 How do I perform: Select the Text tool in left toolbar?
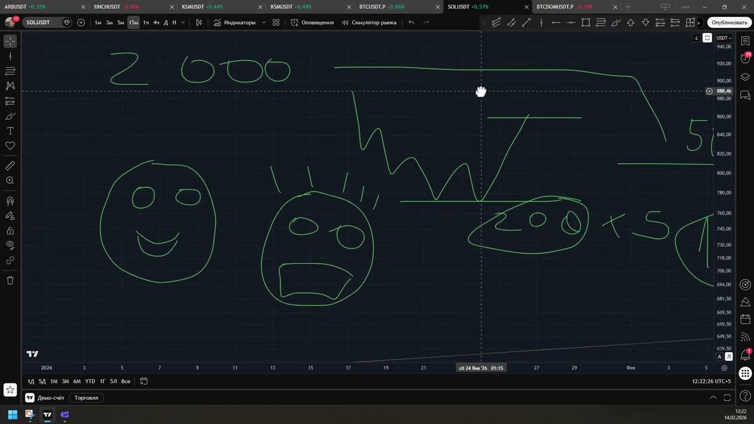coord(10,131)
